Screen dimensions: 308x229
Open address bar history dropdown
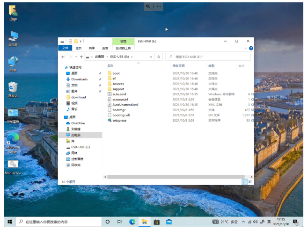(151, 57)
